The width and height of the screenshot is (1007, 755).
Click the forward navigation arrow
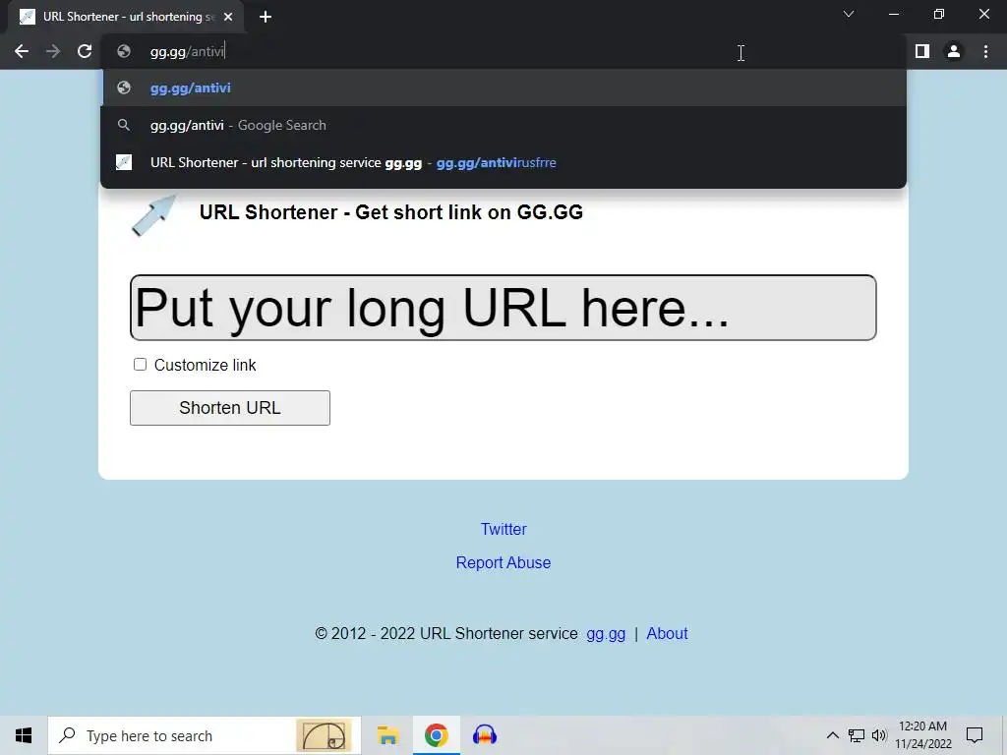pos(53,51)
